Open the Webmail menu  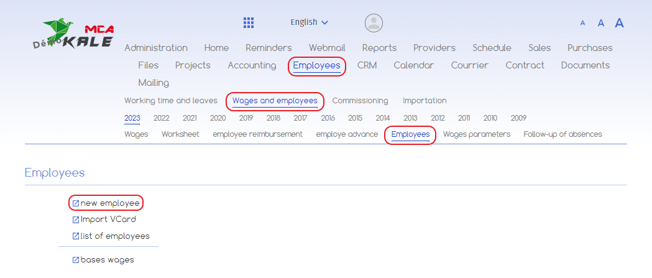(x=327, y=48)
